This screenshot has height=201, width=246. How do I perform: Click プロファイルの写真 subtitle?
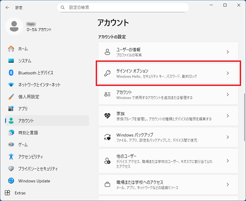(129, 55)
